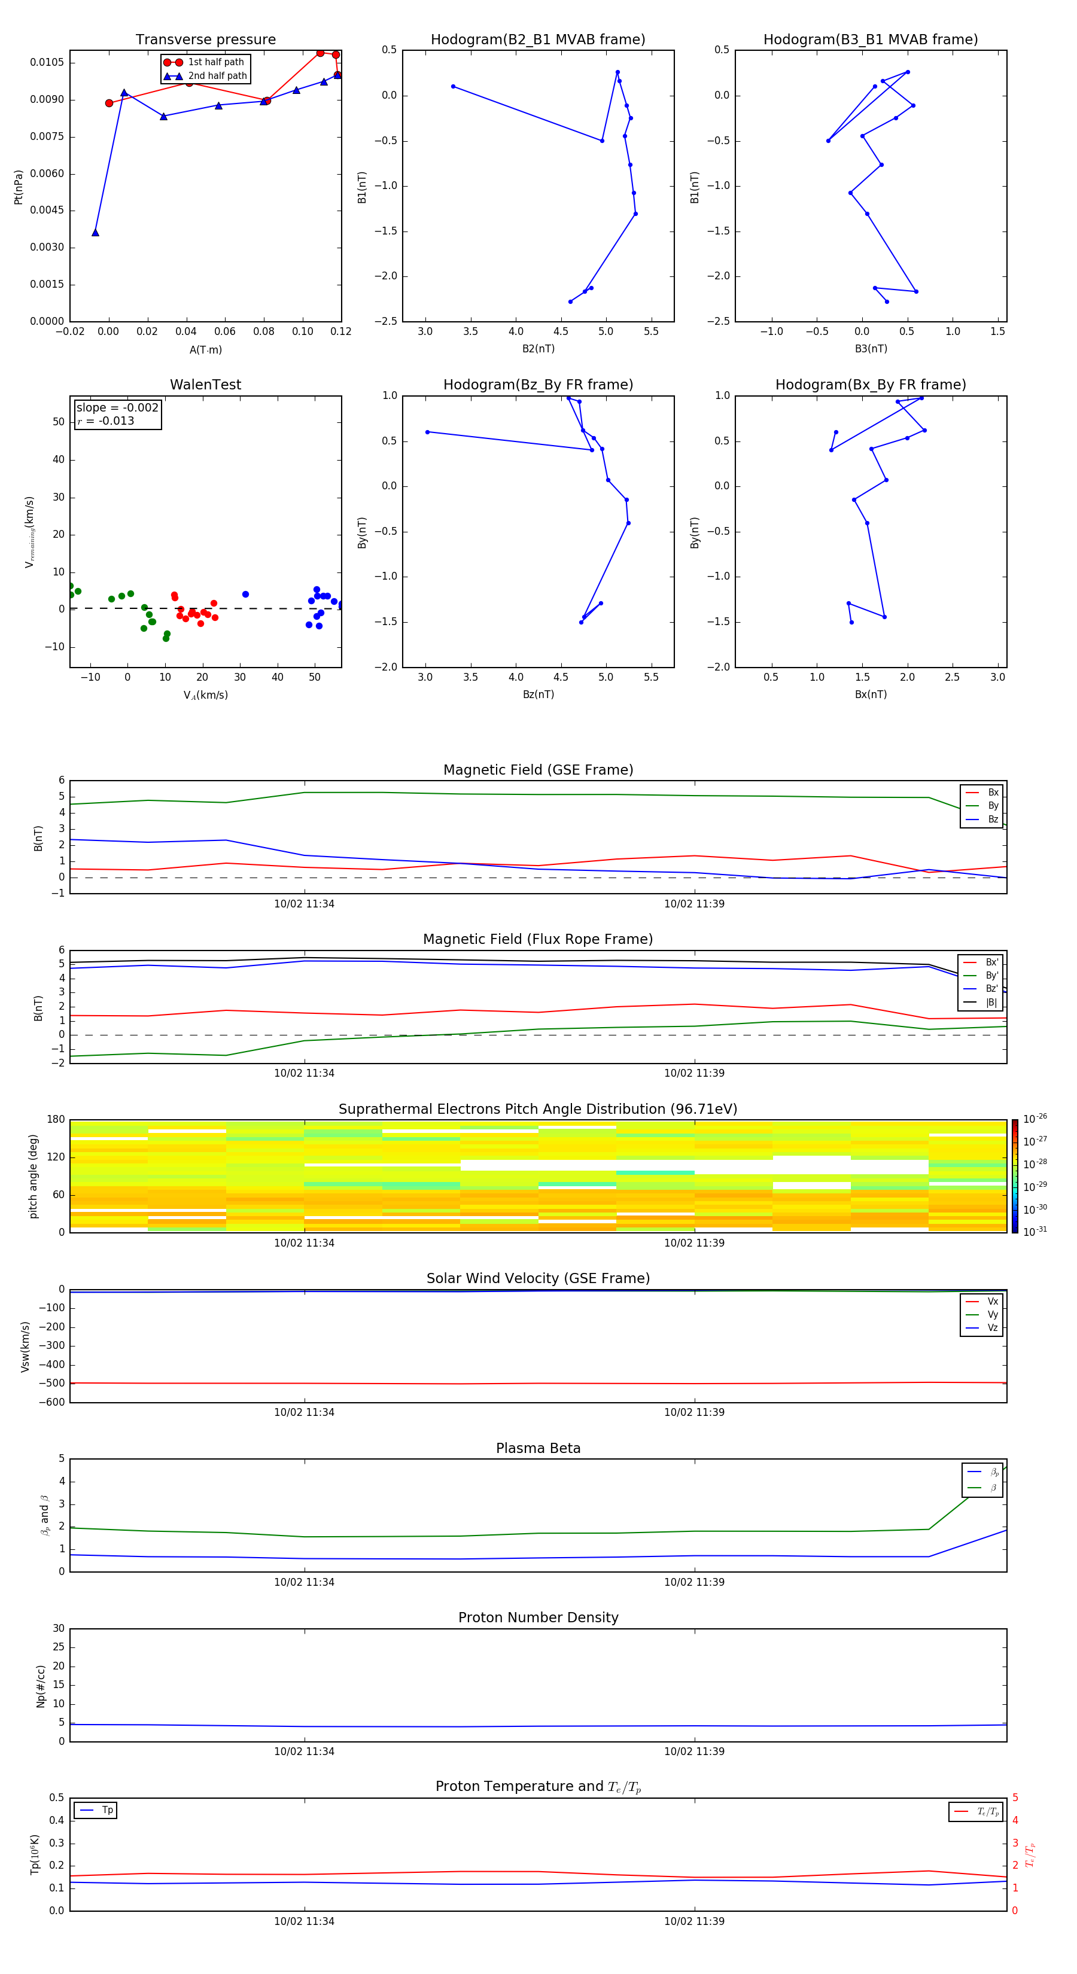Screen dimensions: 1077x1974
Task: Click the Bx legend entry in GSE panel
Action: point(982,793)
